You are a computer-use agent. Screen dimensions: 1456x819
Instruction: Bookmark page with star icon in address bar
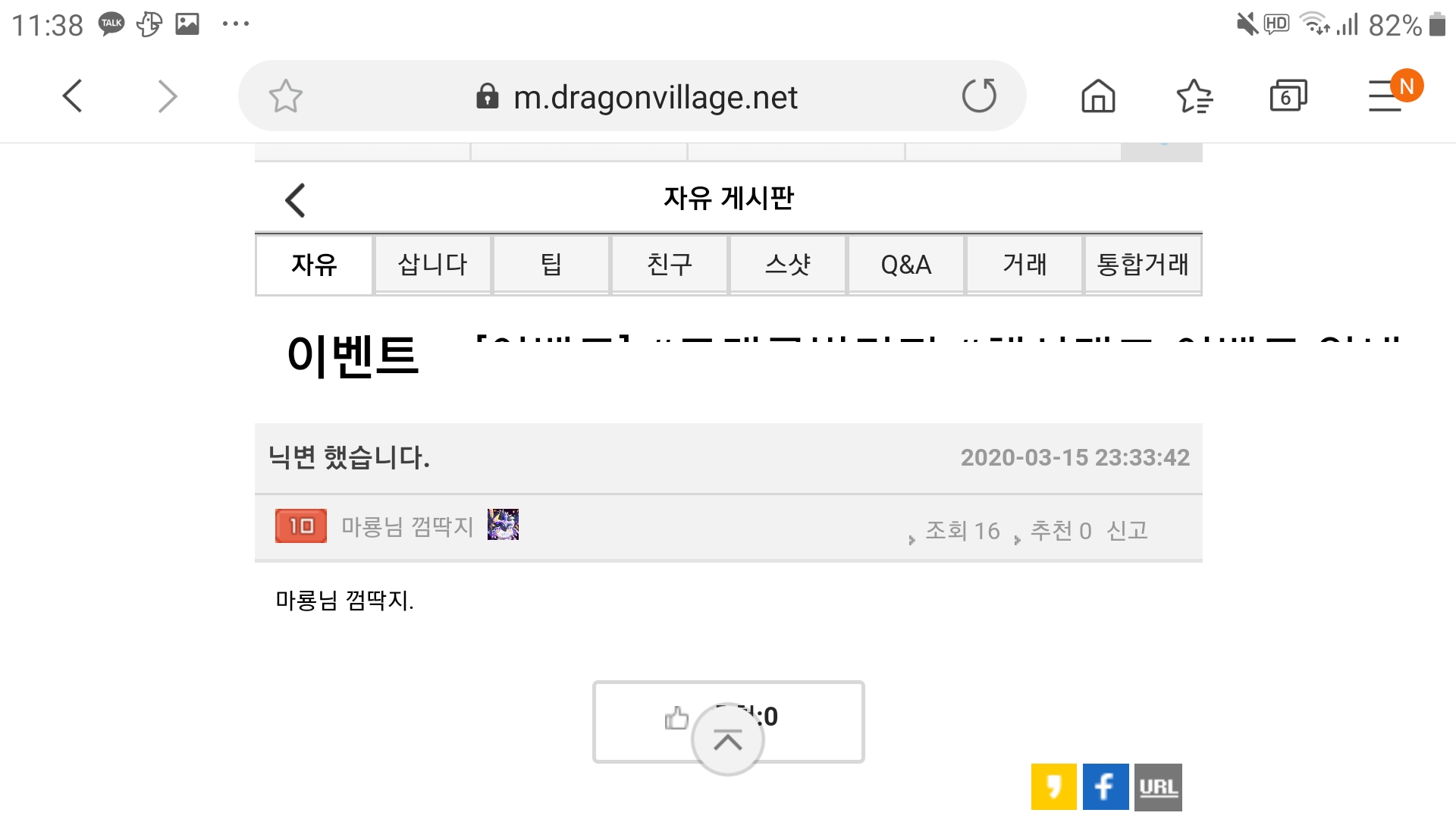[x=286, y=96]
